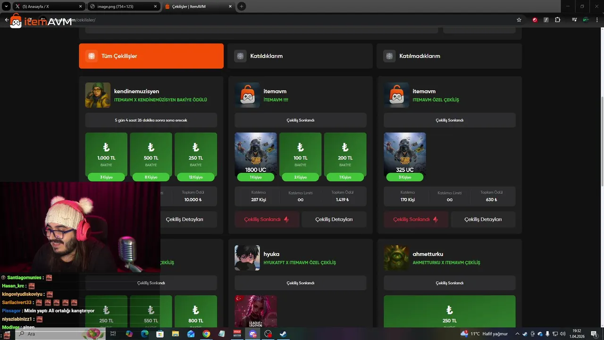Screen dimensions: 604x340
Task: Click the "10.000 ₺" total prize value
Action: (x=193, y=200)
